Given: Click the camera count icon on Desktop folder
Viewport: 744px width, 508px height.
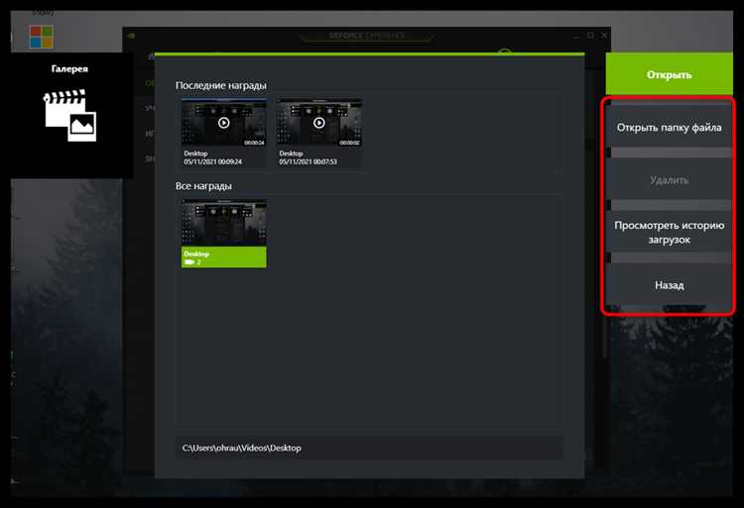Looking at the screenshot, I should 189,261.
